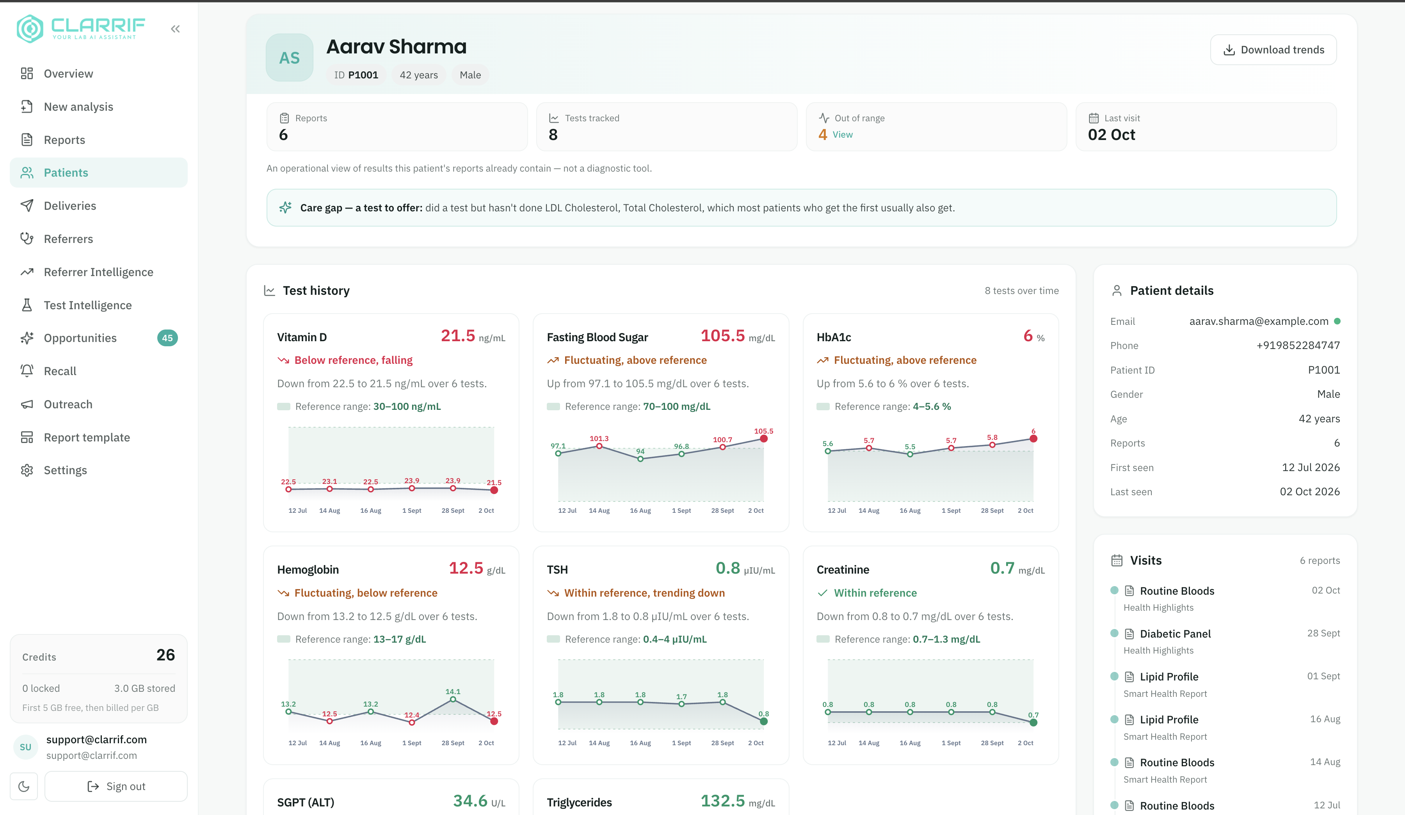The image size is (1405, 815).
Task: Click the Care gap sparkle icon
Action: (x=285, y=207)
